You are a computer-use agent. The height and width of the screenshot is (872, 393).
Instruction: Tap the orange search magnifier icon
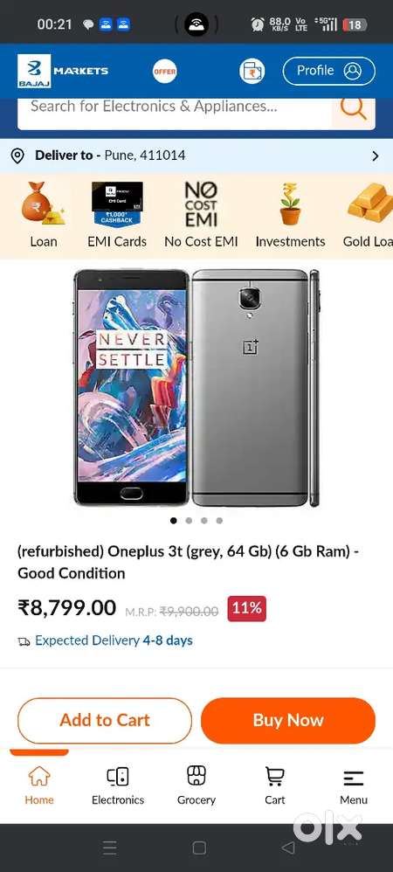(x=354, y=107)
